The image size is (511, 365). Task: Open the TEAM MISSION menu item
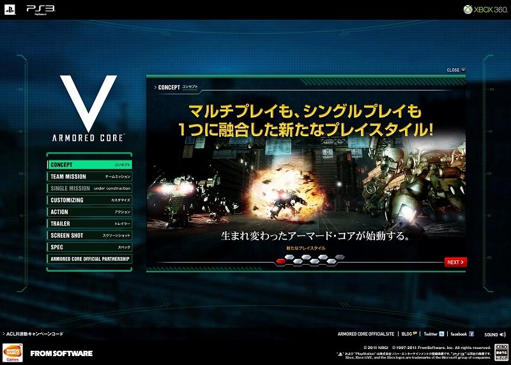(x=89, y=176)
